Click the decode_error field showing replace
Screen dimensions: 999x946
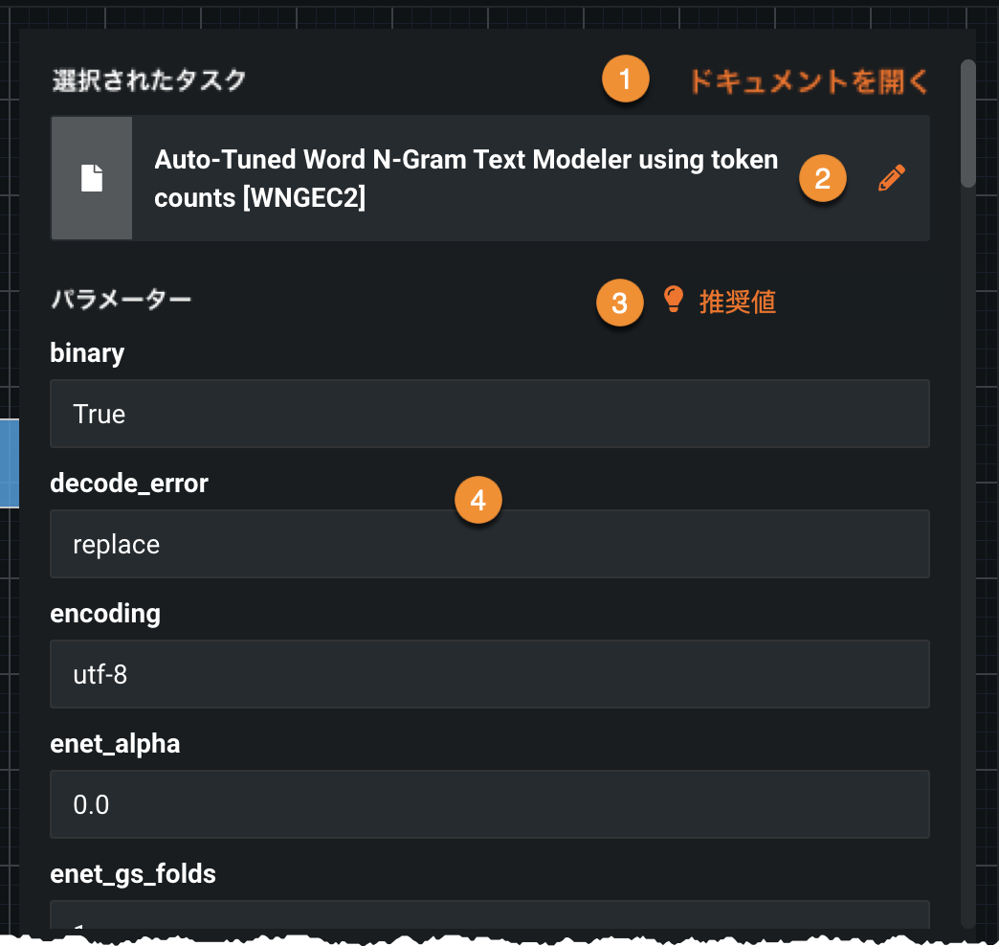click(x=489, y=544)
